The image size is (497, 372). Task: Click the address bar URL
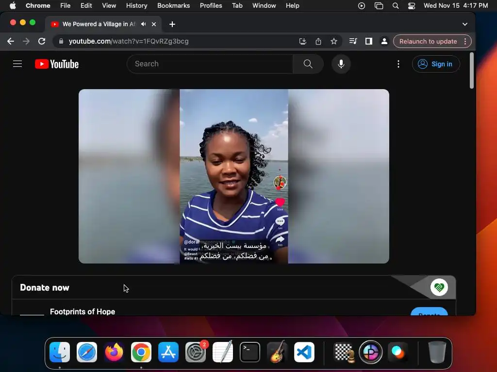click(x=128, y=42)
